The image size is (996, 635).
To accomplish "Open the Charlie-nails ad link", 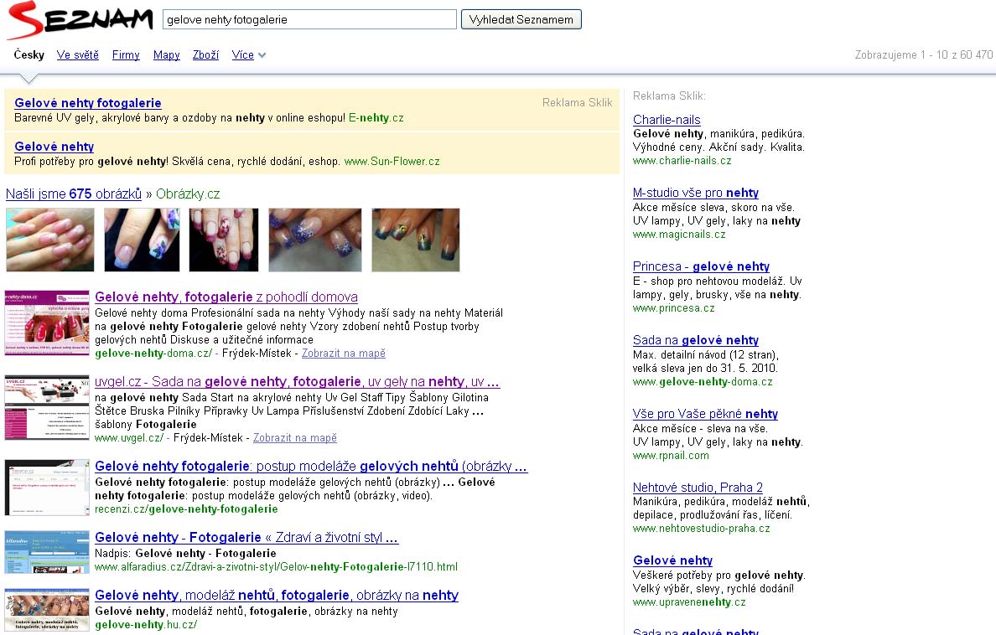I will tap(667, 120).
